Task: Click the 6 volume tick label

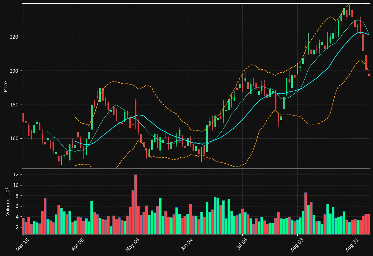Action: point(17,206)
